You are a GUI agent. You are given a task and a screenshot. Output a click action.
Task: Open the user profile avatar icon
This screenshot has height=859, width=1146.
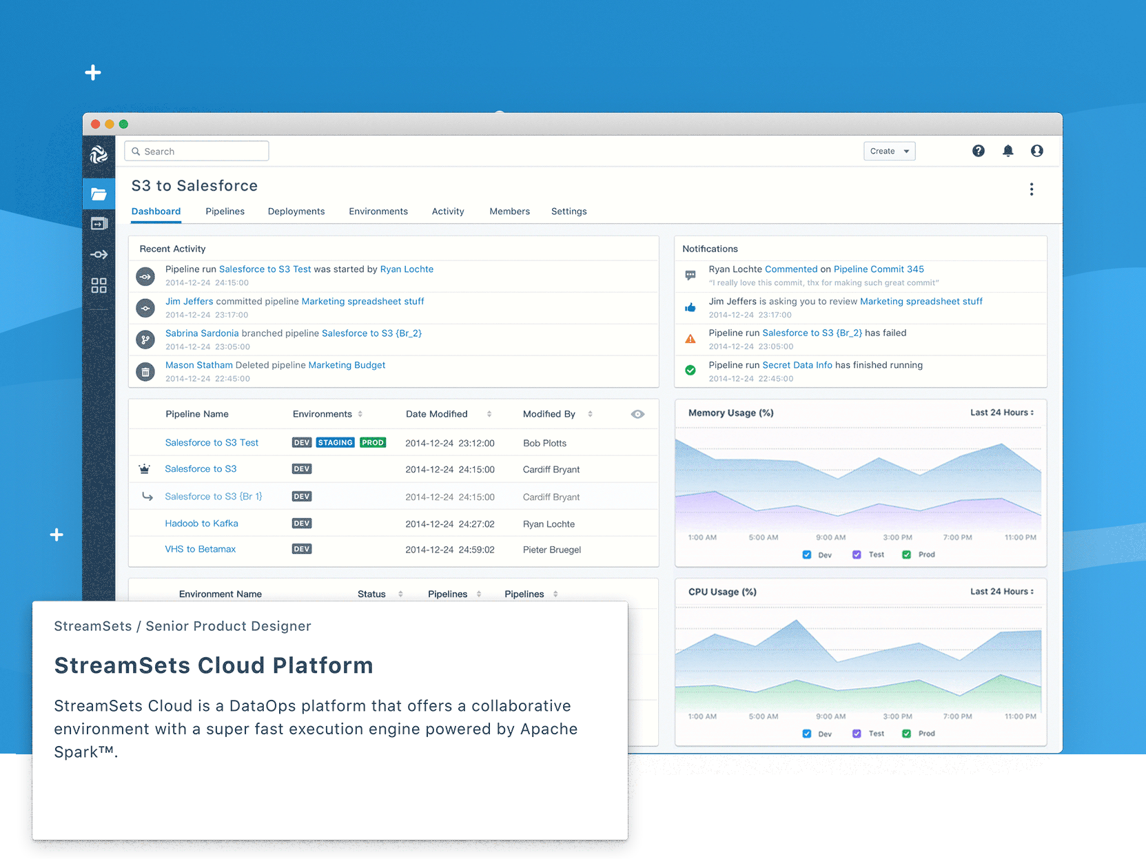1036,151
